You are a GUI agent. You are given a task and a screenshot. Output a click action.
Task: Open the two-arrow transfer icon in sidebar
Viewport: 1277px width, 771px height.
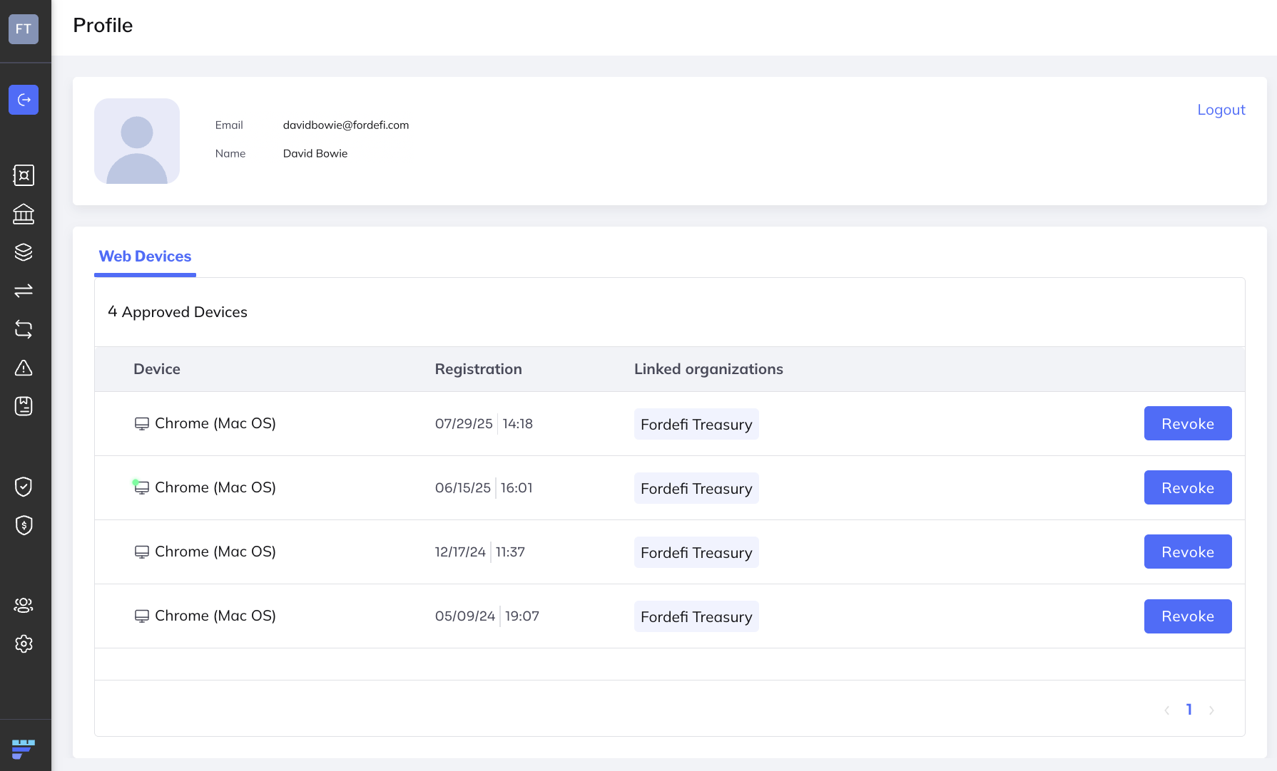coord(24,291)
